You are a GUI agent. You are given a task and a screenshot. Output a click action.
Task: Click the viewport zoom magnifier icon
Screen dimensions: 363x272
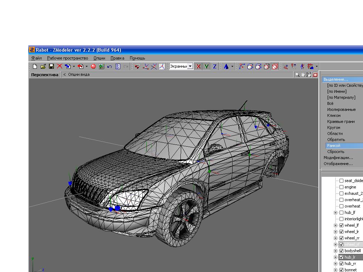tap(297, 75)
